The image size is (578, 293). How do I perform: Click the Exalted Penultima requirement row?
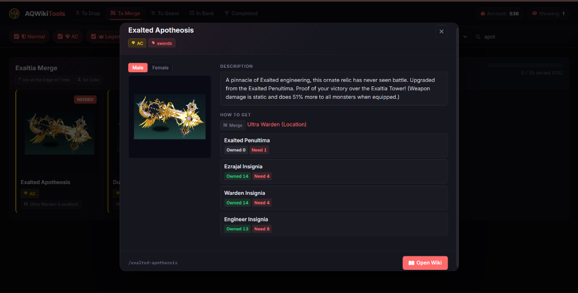point(334,145)
